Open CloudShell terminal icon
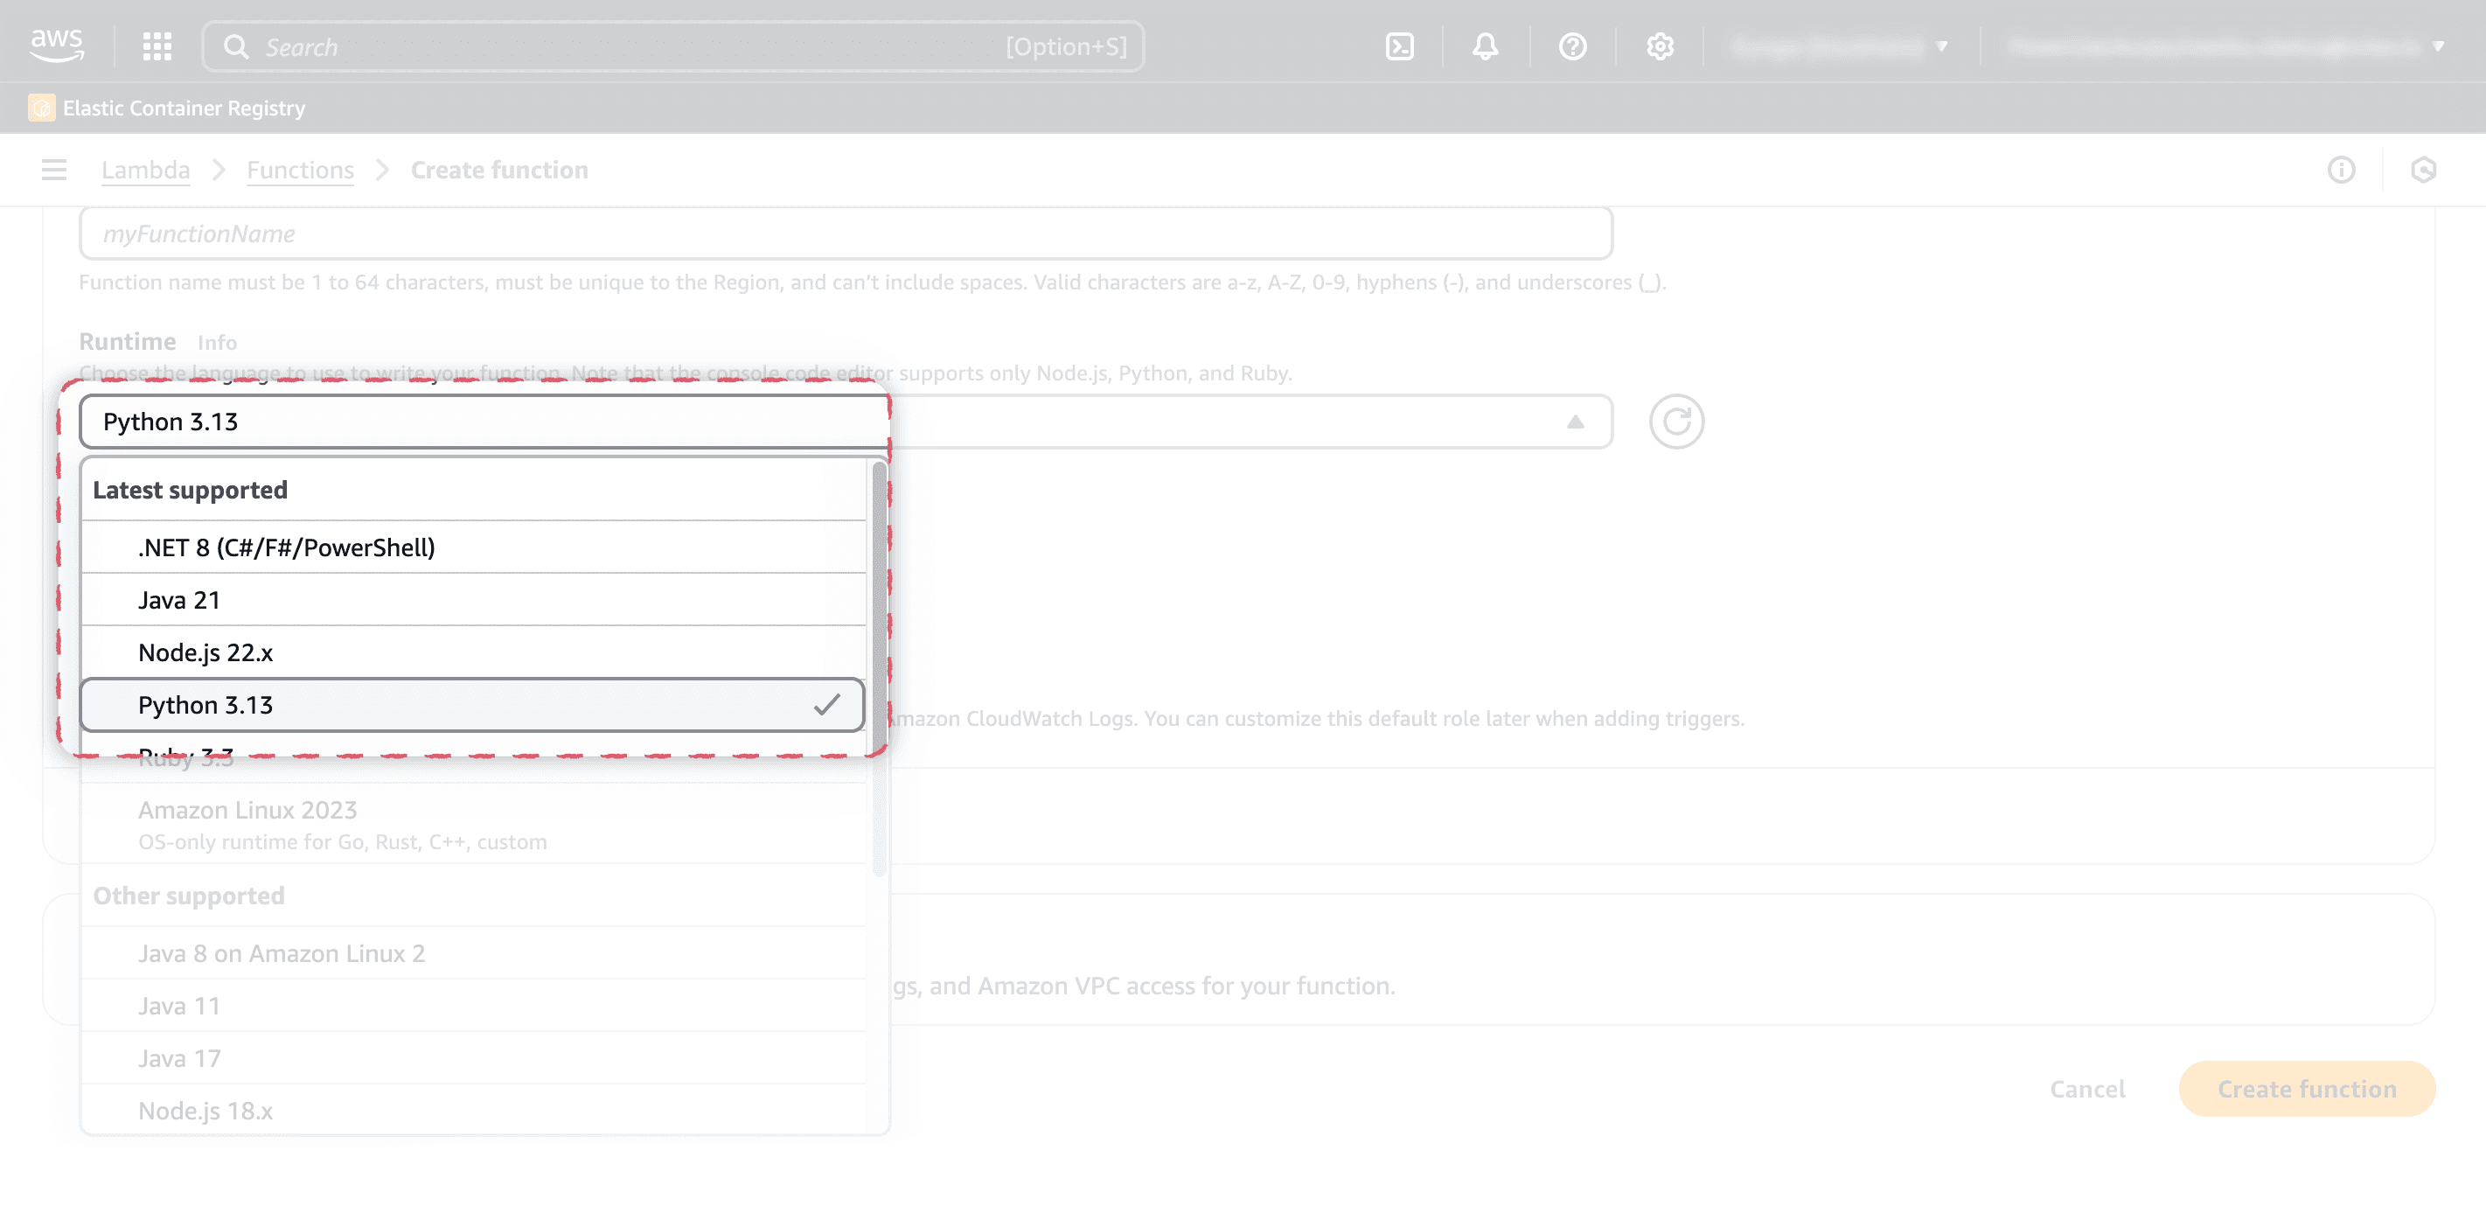The height and width of the screenshot is (1213, 2486). coord(1399,46)
